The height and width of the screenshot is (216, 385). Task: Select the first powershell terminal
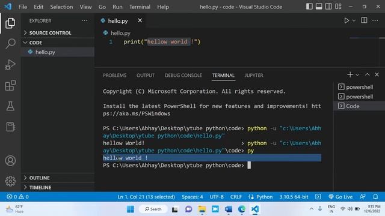tap(359, 87)
